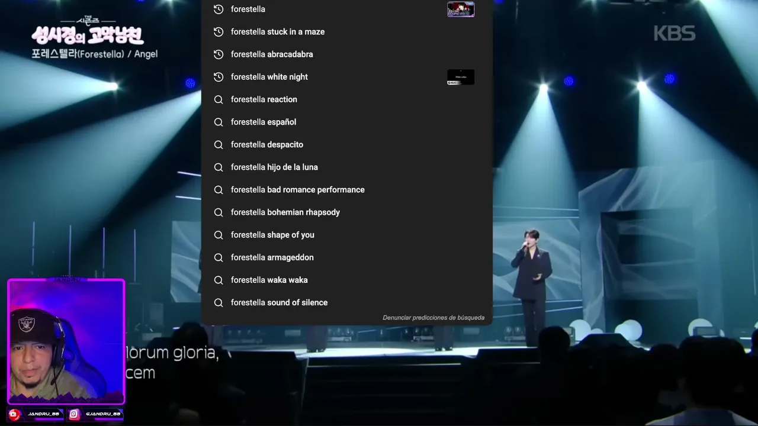Choose 'forestella bad romance performance' suggestion
758x426 pixels.
click(x=346, y=190)
